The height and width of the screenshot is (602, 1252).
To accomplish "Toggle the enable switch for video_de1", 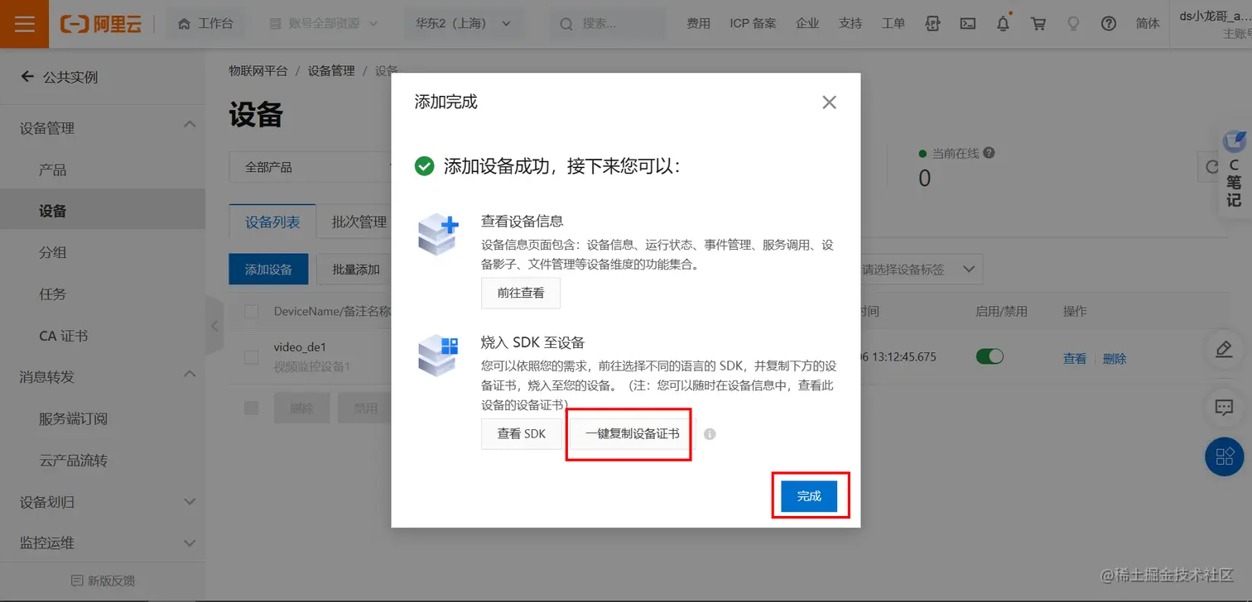I will coord(990,356).
